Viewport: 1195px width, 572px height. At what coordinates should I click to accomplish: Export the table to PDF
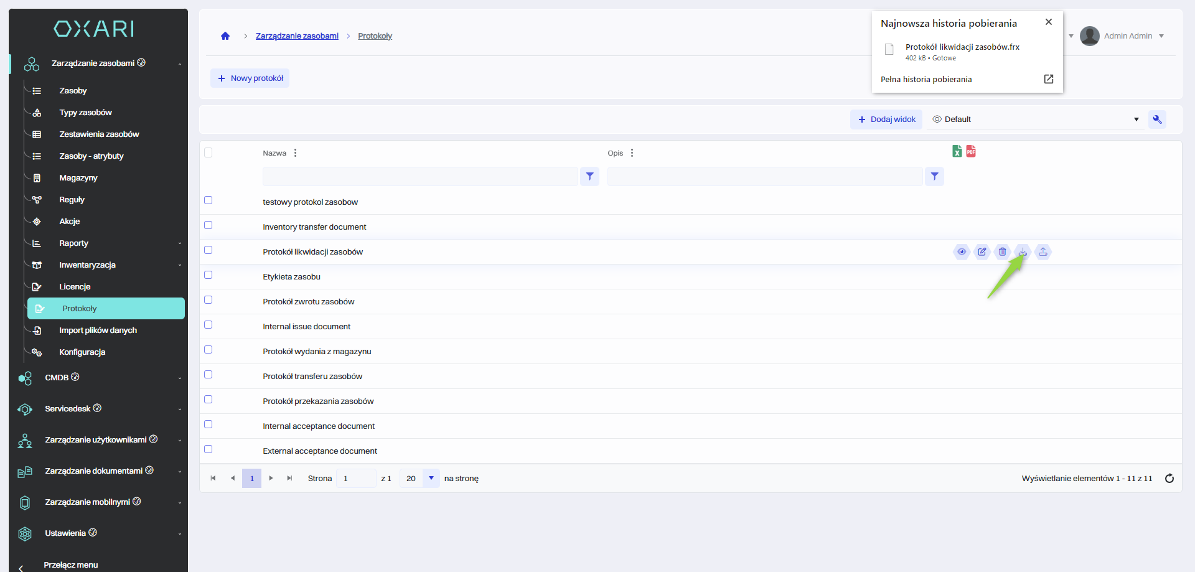[971, 151]
